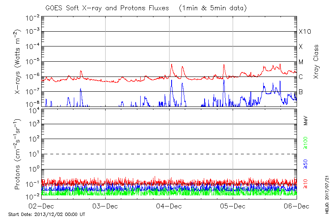
Task: Click the 04-Dec date tick label
Action: coord(169,206)
